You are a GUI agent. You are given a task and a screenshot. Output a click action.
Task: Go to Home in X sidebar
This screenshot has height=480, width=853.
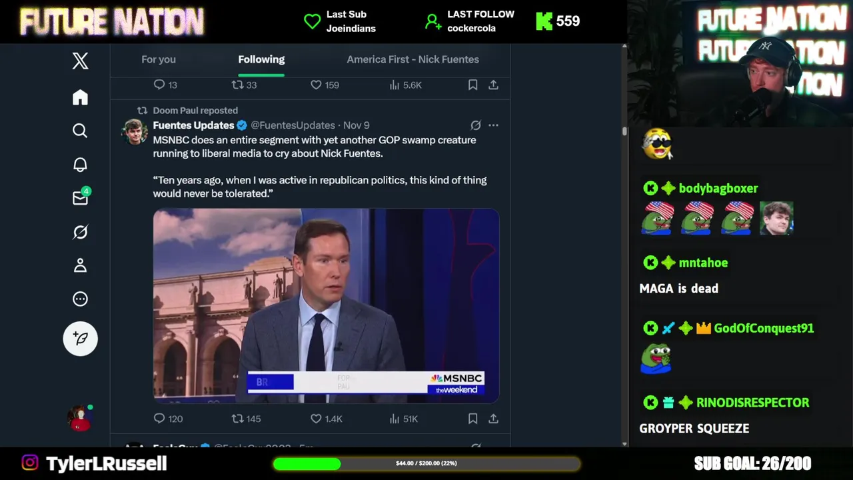tap(80, 97)
